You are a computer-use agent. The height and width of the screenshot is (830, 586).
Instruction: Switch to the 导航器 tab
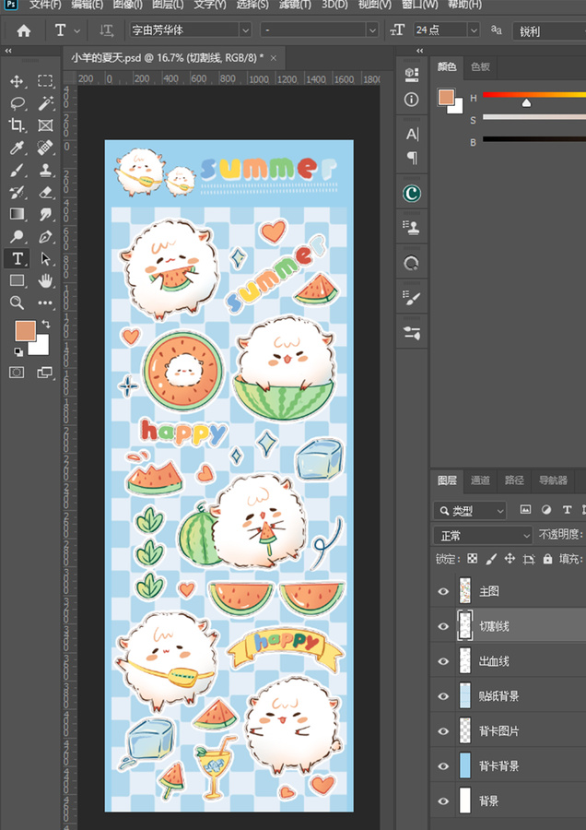pyautogui.click(x=553, y=480)
